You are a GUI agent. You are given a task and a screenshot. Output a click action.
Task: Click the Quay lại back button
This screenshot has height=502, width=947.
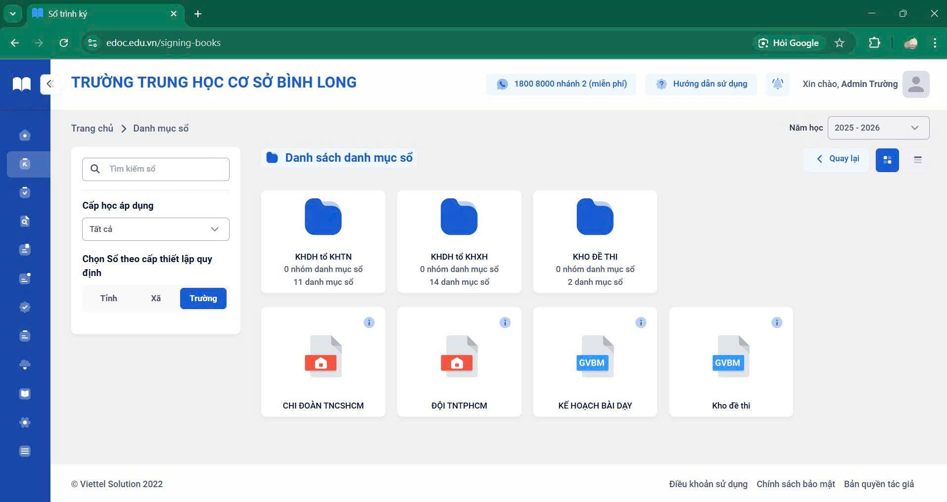tap(837, 159)
